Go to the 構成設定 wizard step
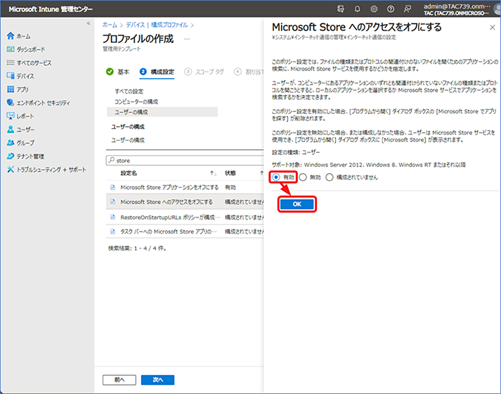Viewport: 501px width, 394px height. (x=157, y=72)
